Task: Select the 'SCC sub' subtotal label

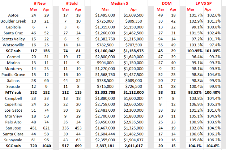Action: pos(13,146)
